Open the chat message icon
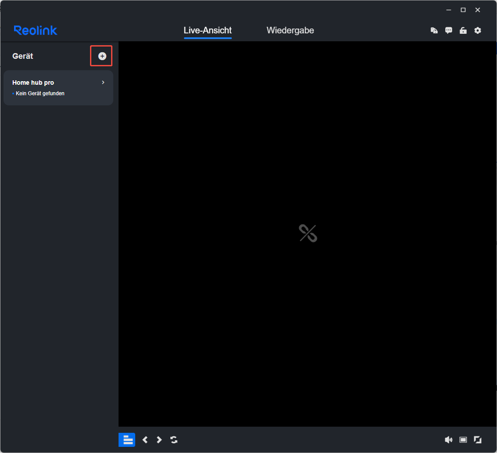Screen dimensions: 497x453 [449, 30]
